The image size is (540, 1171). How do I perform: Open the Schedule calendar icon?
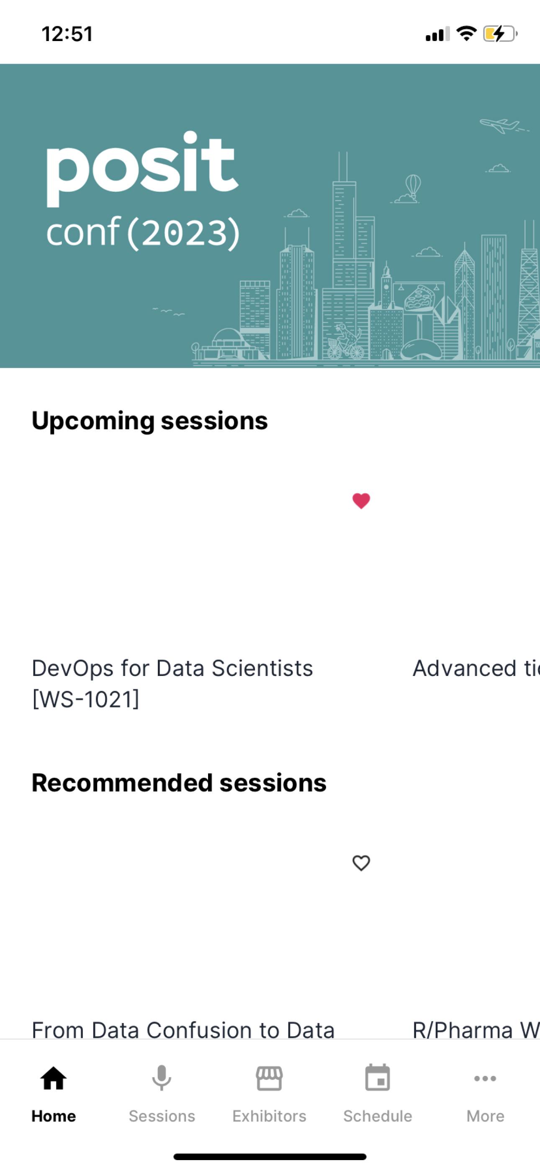[377, 1078]
